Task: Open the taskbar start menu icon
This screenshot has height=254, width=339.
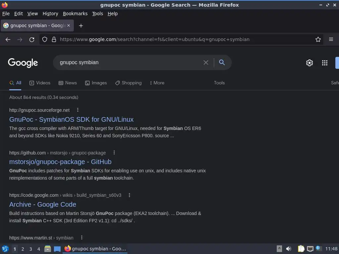Action: [5, 249]
